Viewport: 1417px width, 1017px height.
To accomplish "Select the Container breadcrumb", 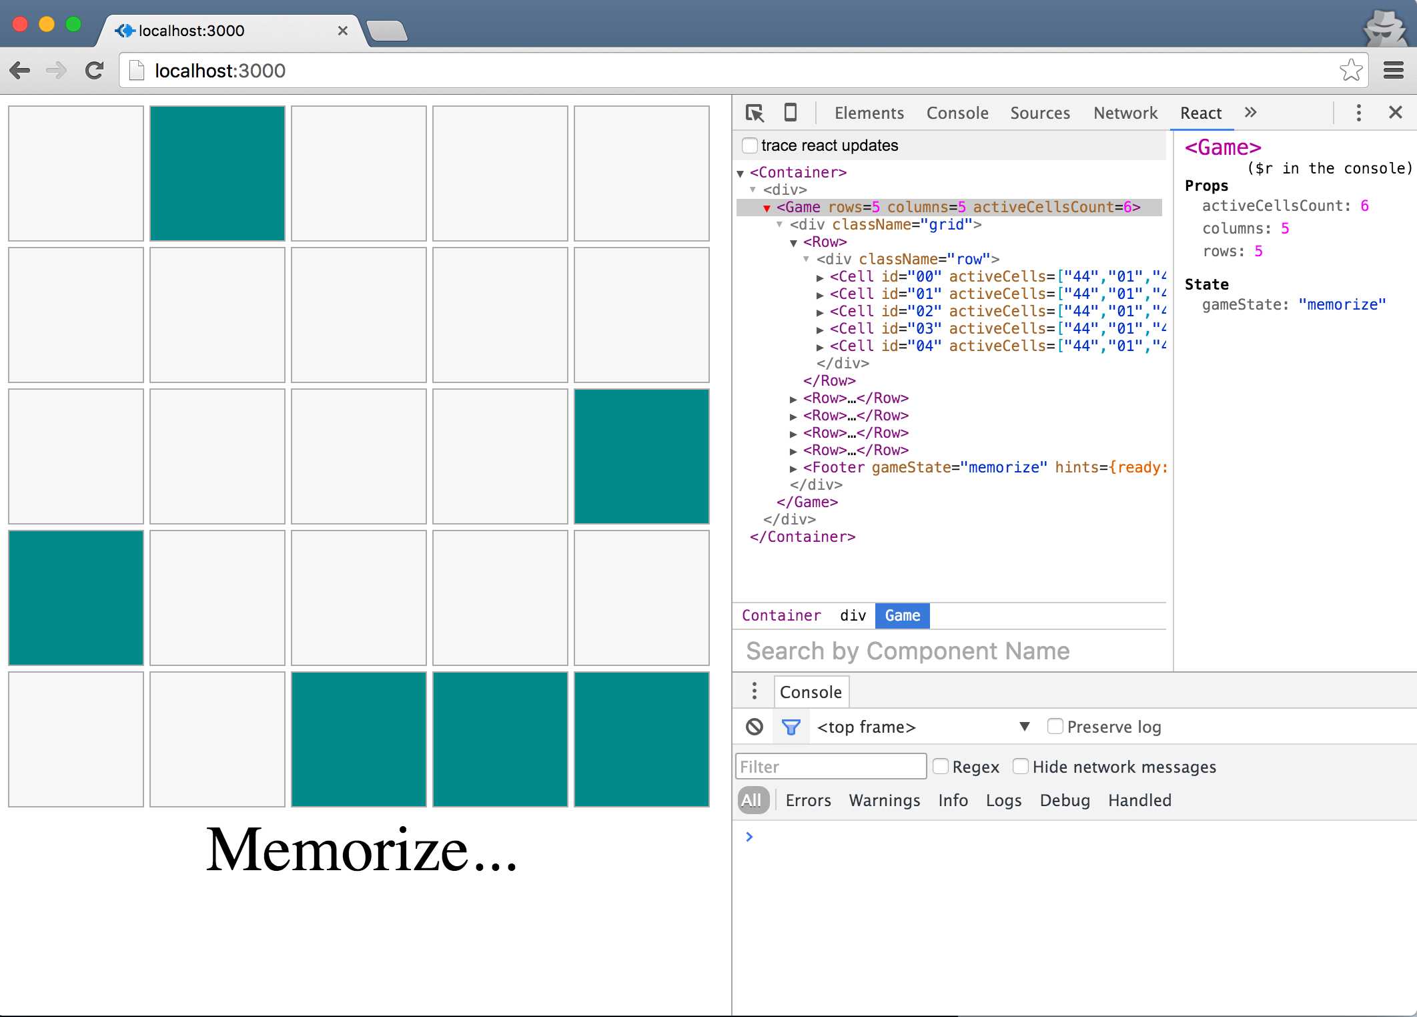I will (781, 615).
